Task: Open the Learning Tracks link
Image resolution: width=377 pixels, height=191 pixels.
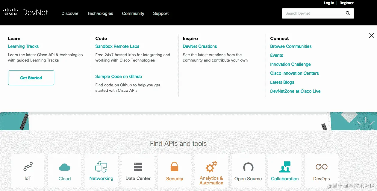Action: 23,46
